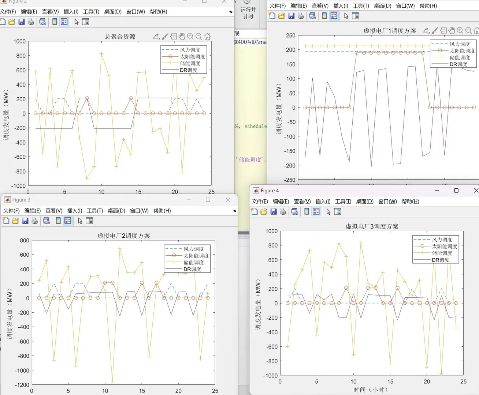479x395 pixels.
Task: Select DR调度 legend entry in 虚拟电厂3调度方案 plot
Action: tap(436, 260)
